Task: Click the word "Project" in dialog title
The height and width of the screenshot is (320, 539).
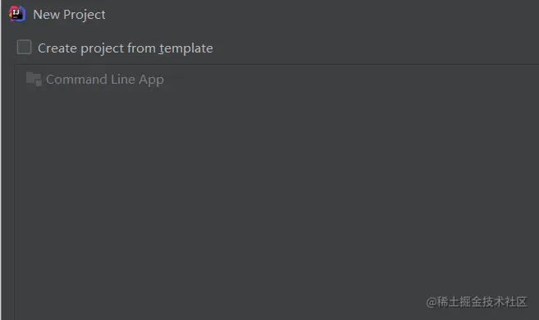Action: (85, 15)
